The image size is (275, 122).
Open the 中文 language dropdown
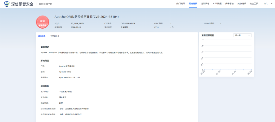[x=268, y=4]
